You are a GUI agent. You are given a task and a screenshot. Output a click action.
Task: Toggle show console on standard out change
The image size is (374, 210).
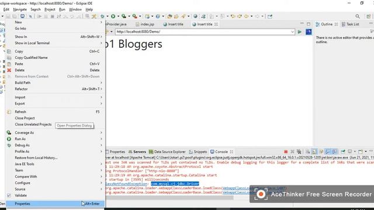coord(328,152)
